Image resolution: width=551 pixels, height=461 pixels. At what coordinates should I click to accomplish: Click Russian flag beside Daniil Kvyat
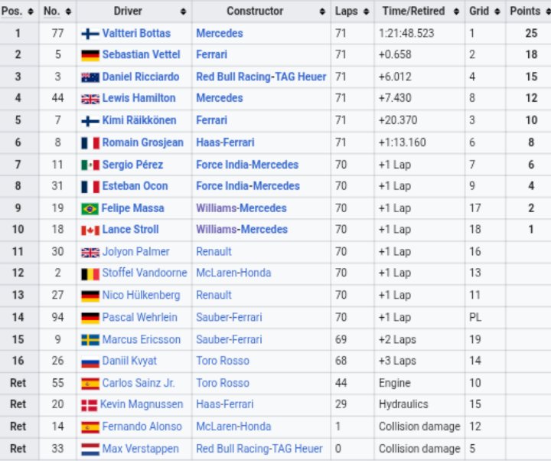(90, 362)
